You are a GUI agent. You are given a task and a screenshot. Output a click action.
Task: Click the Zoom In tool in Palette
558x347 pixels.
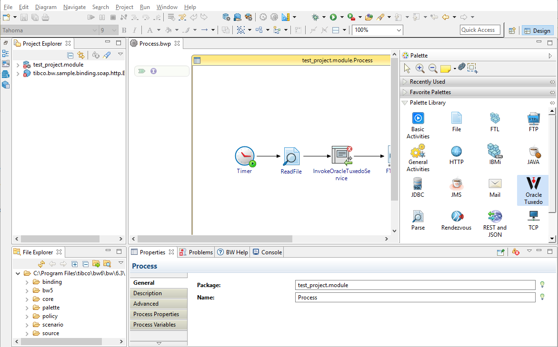(420, 68)
